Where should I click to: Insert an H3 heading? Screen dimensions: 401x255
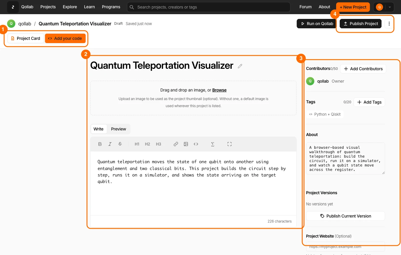tap(159, 144)
